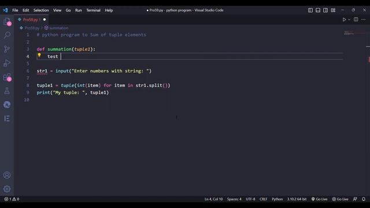The image size is (370, 208).
Task: Click line number 10 in the gutter
Action: click(x=27, y=100)
